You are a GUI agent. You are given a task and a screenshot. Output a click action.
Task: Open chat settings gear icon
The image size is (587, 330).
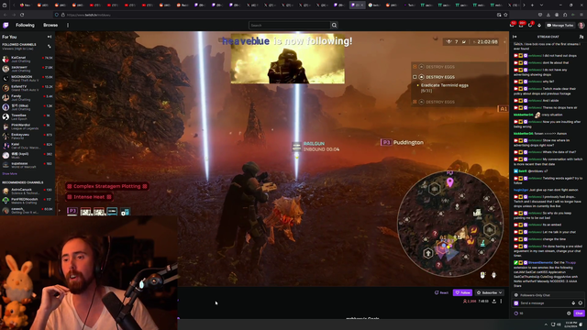click(569, 313)
